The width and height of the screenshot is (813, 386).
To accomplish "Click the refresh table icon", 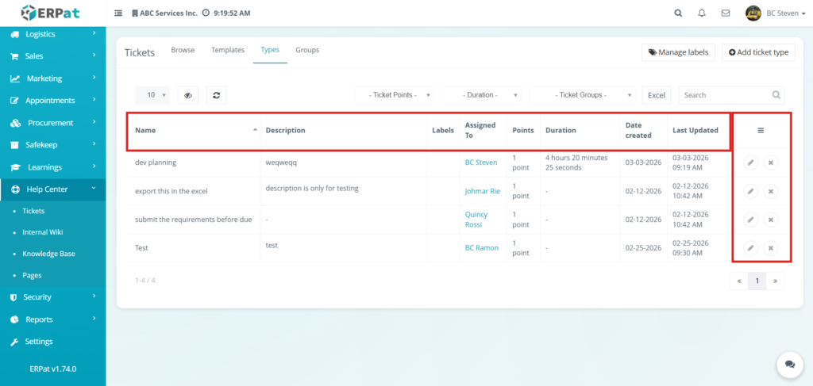I will coord(217,95).
